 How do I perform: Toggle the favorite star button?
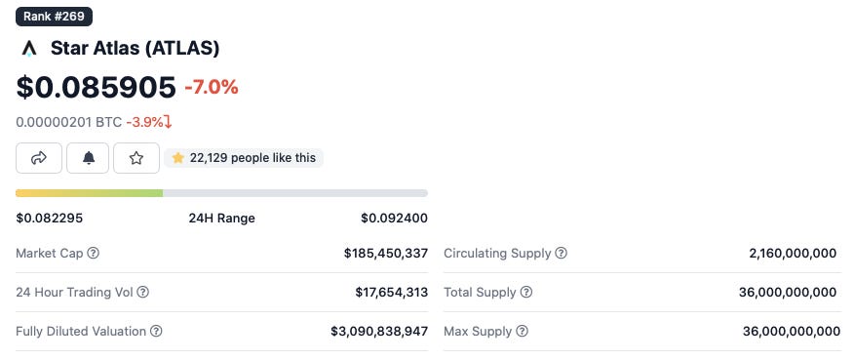tap(136, 158)
